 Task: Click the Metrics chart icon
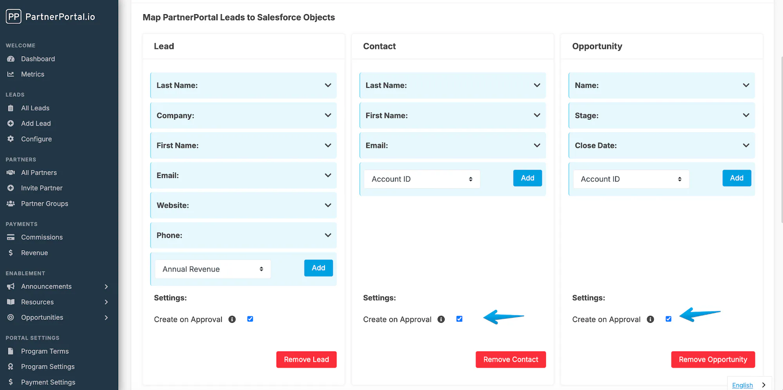11,74
